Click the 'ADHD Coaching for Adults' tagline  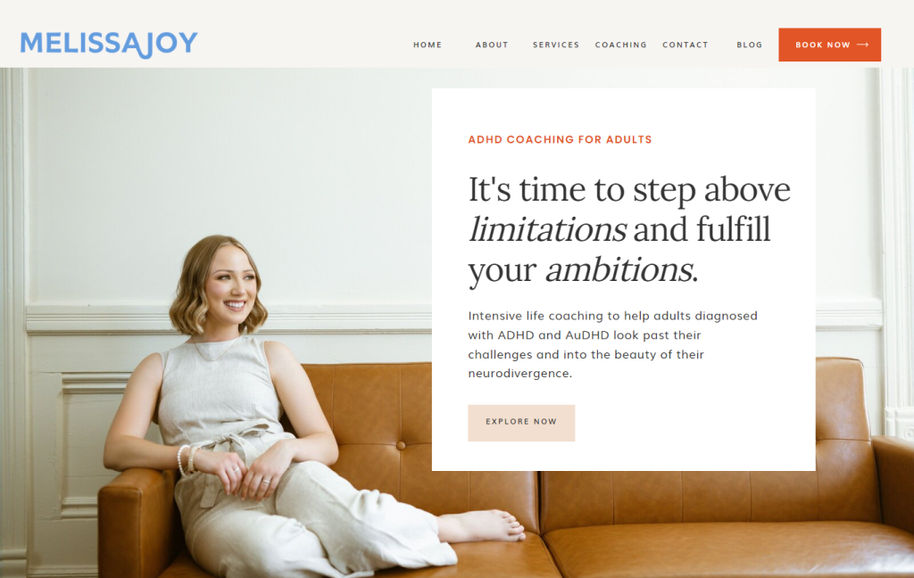[560, 140]
